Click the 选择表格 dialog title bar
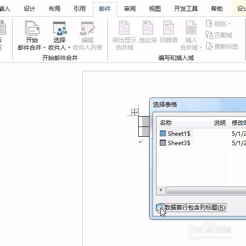The height and width of the screenshot is (246, 246). coord(198,104)
